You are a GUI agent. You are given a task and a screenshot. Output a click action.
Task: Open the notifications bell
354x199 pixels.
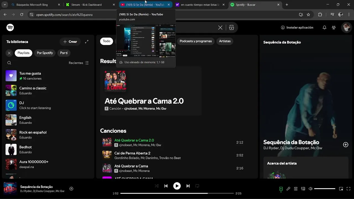pos(324,27)
